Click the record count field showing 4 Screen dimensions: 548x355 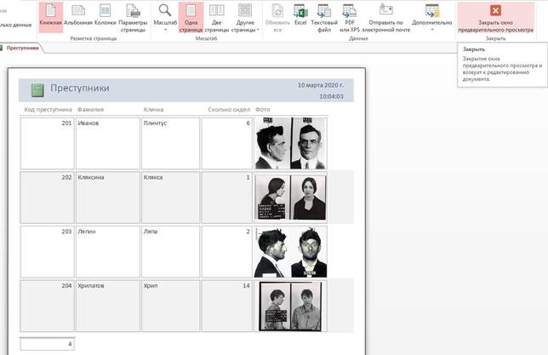[x=47, y=344]
